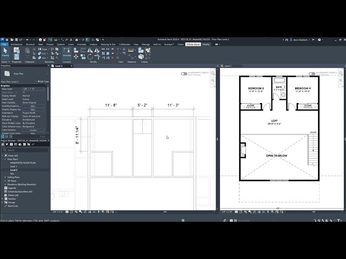Click the Level 2 view horizontal scrollbar
Screen dimensions: 346x259
click(x=165, y=212)
